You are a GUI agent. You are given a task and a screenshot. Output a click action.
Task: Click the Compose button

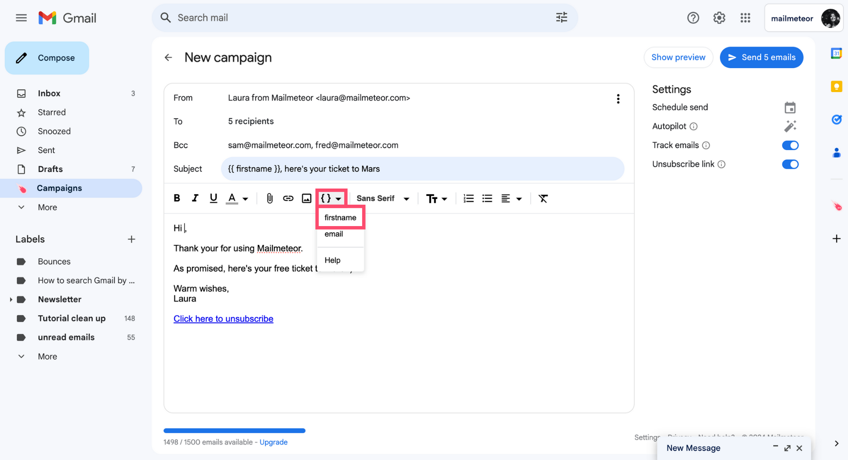(47, 58)
